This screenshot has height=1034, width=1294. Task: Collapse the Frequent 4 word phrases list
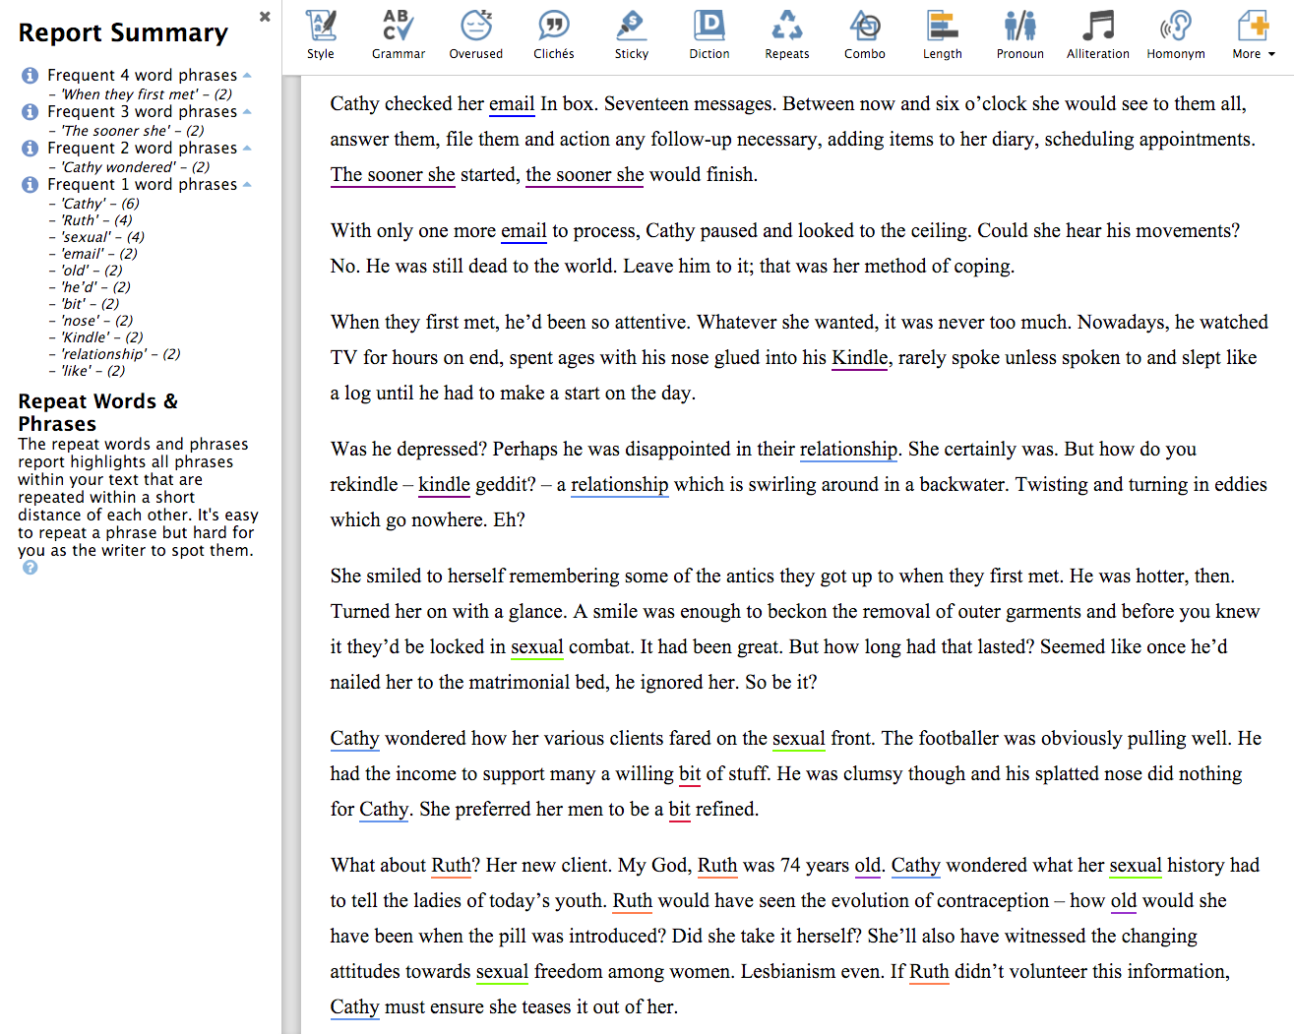(247, 76)
